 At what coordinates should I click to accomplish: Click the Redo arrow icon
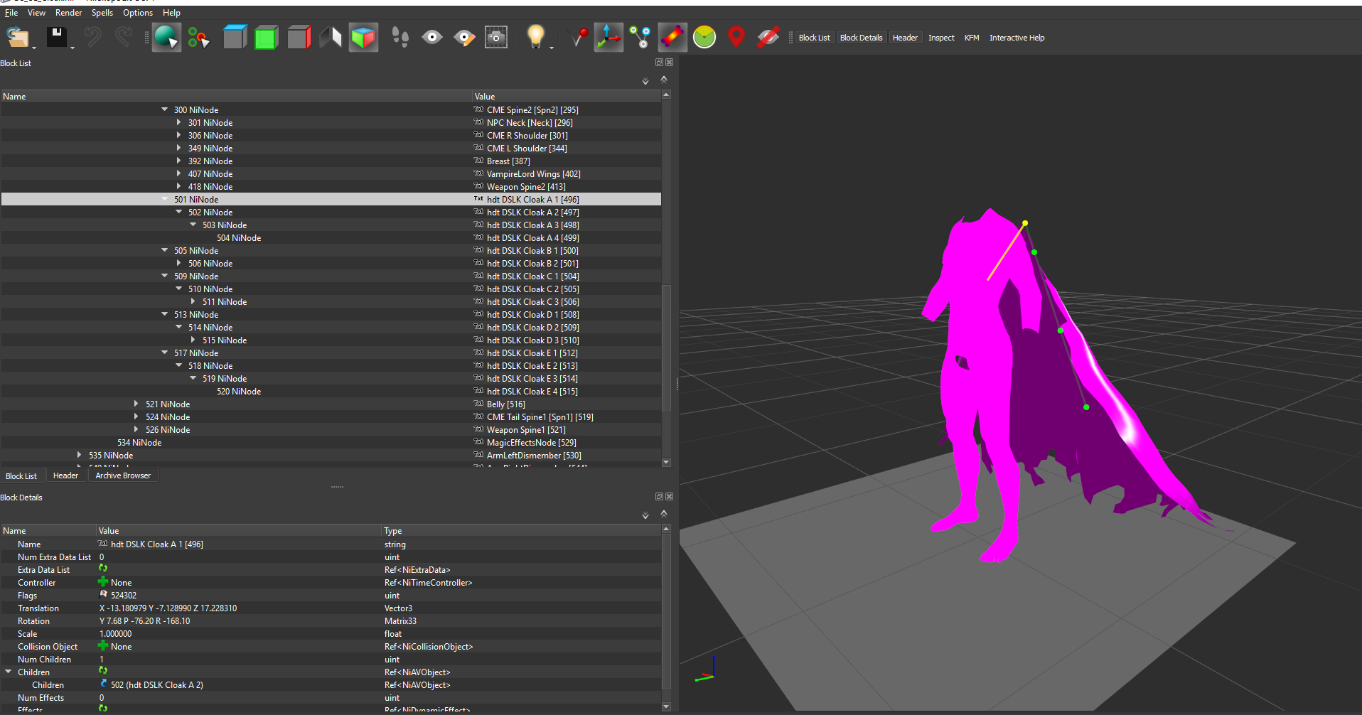click(x=124, y=37)
